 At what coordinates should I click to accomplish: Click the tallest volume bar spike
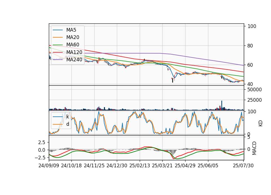[x=222, y=105]
